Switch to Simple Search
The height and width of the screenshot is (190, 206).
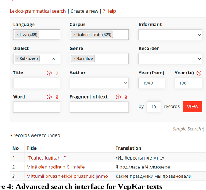(189, 129)
